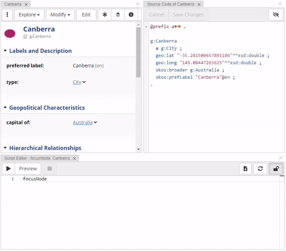Open the three-dot options menu
Image resolution: width=286 pixels, height=251 pixels.
[x=7, y=15]
